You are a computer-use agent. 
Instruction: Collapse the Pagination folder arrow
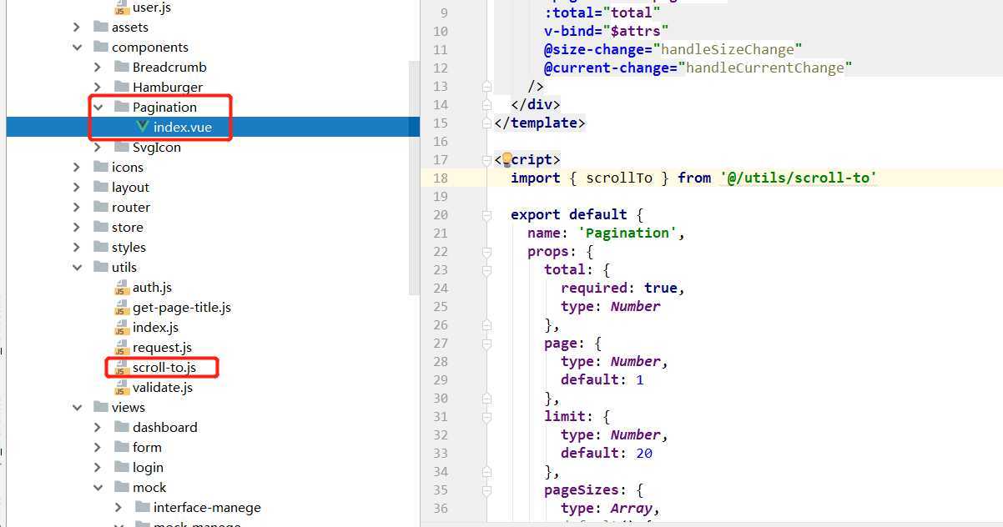98,108
